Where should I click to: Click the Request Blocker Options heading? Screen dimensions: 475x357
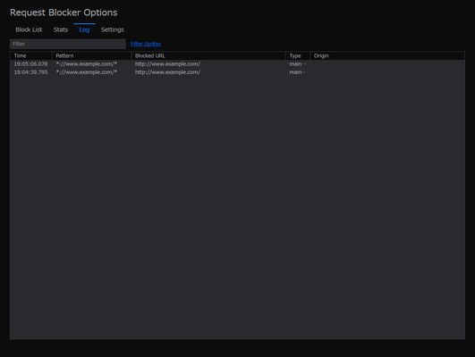click(64, 12)
